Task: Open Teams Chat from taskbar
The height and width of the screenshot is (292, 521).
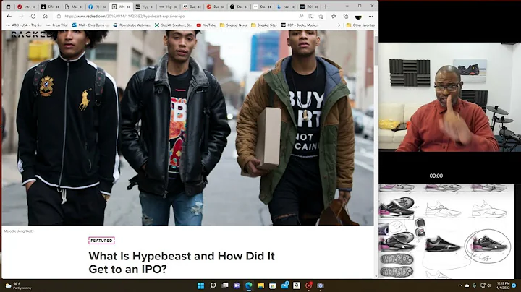Action: click(x=237, y=285)
